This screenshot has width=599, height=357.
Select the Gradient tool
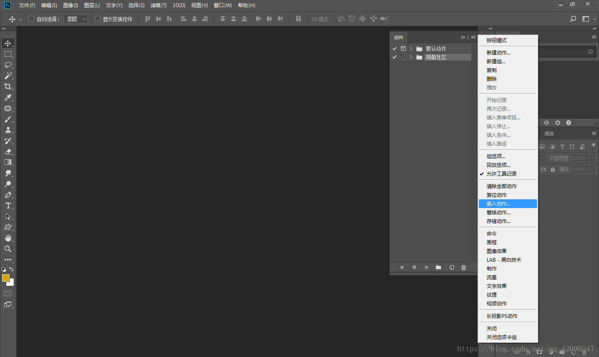8,162
